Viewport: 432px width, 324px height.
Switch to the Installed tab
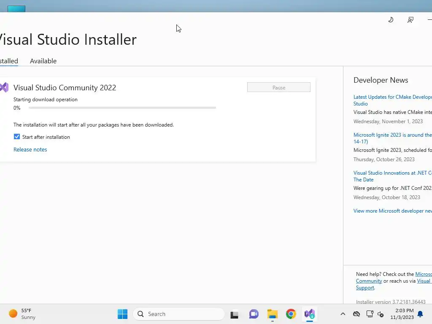point(9,61)
